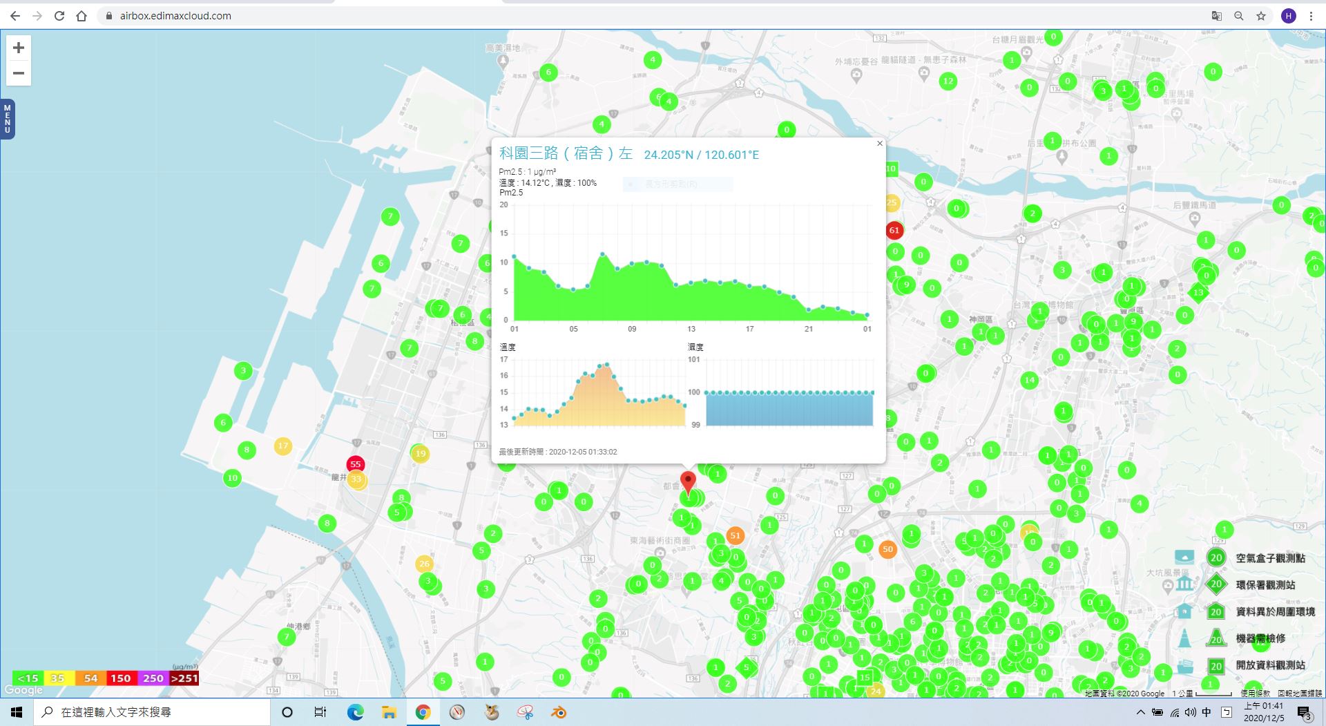This screenshot has width=1326, height=726.
Task: Click the taskbar search box
Action: [152, 712]
